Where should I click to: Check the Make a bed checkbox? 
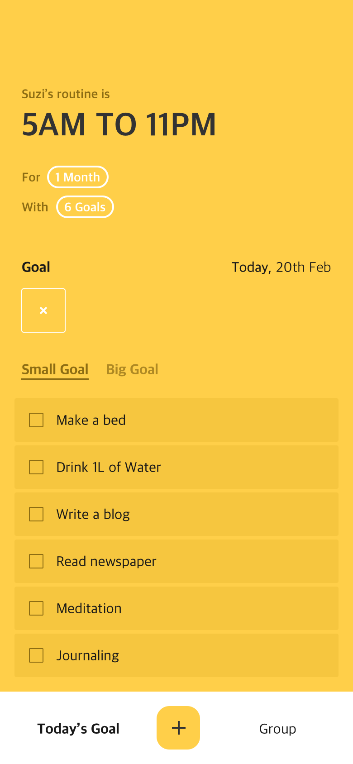point(36,420)
